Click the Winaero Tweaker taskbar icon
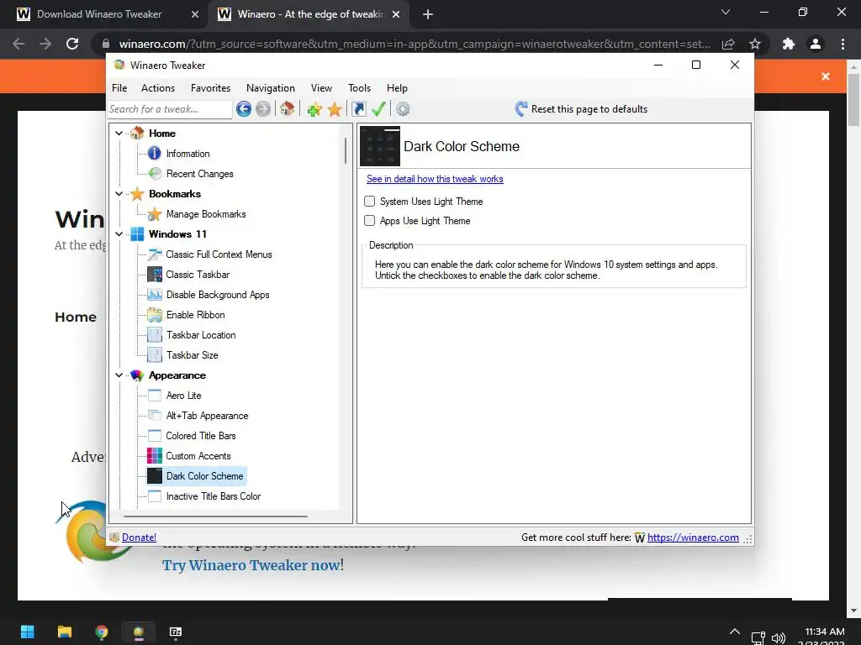The height and width of the screenshot is (645, 861). pyautogui.click(x=139, y=632)
